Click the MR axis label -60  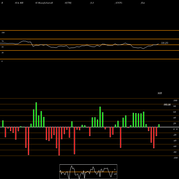pos(175,146)
